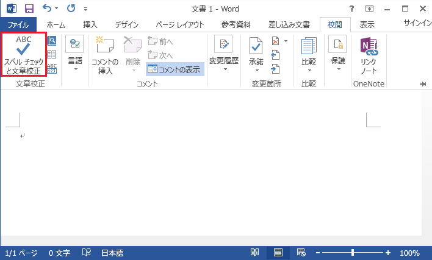The height and width of the screenshot is (260, 432).
Task: Click the proofing status icon in status bar
Action: (x=87, y=253)
